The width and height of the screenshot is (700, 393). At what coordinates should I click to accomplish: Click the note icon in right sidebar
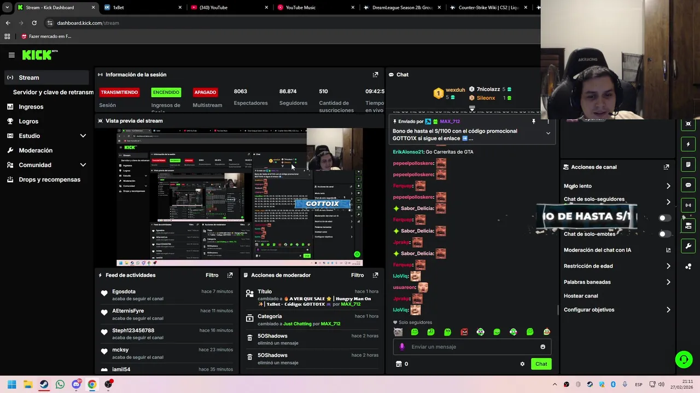[x=688, y=165]
